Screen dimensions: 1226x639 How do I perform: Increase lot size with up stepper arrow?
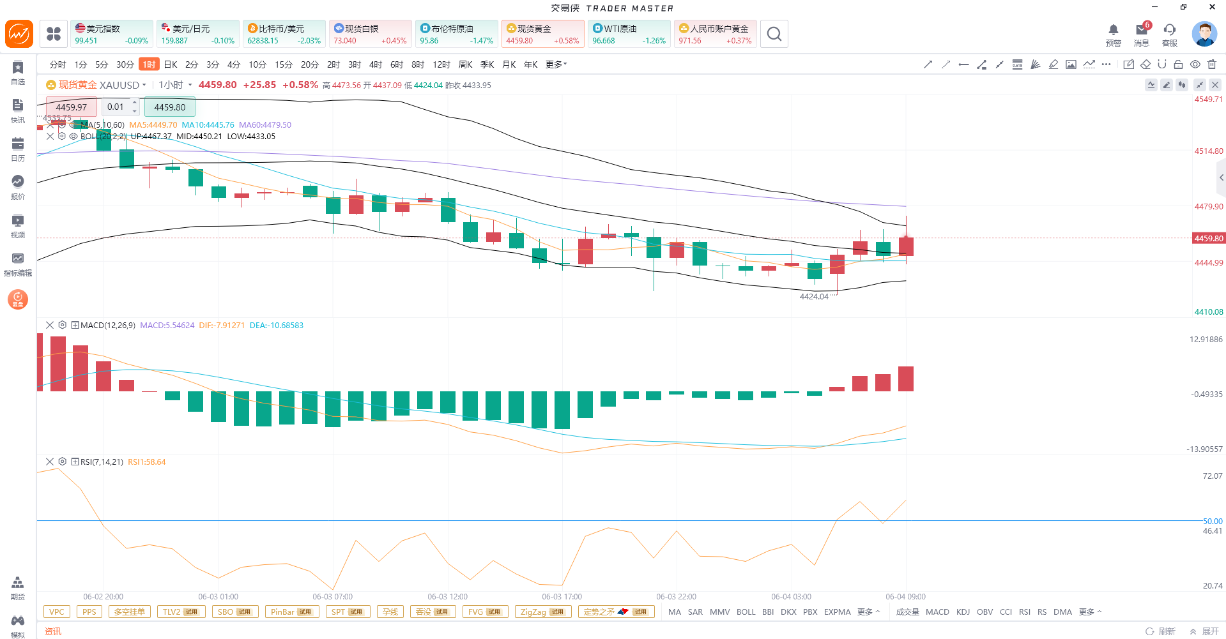pyautogui.click(x=135, y=103)
